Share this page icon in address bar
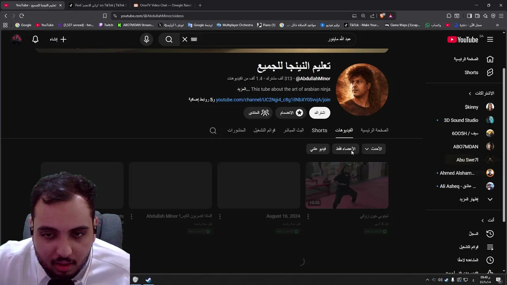Screen dimensions: 507x285 coord(372,16)
